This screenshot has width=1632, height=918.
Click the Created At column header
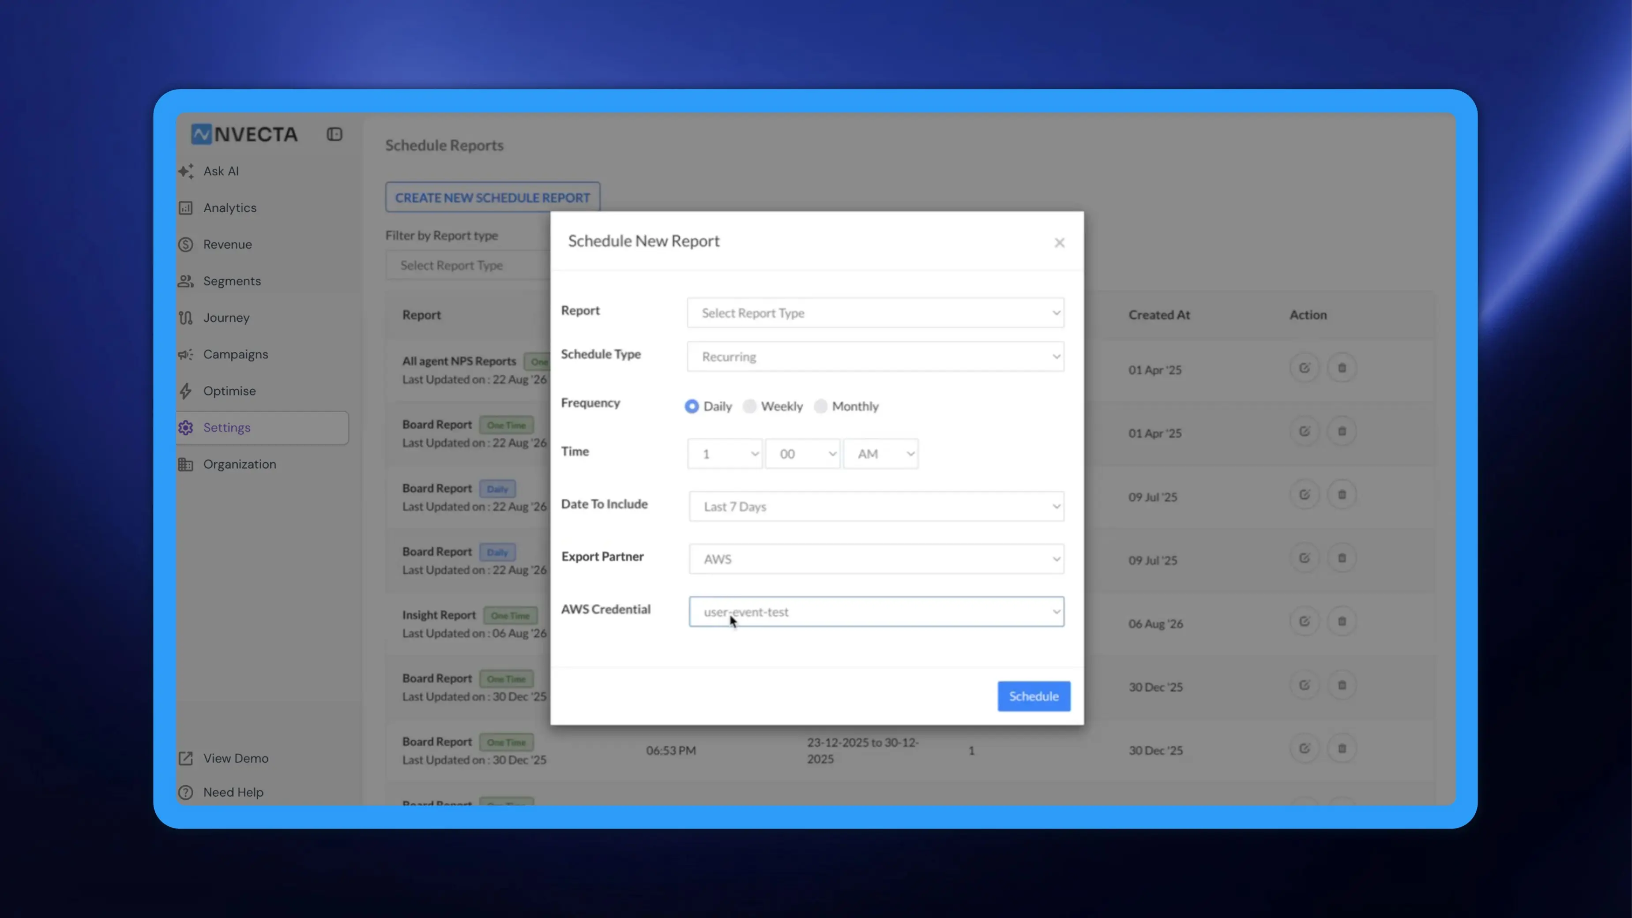coord(1159,315)
